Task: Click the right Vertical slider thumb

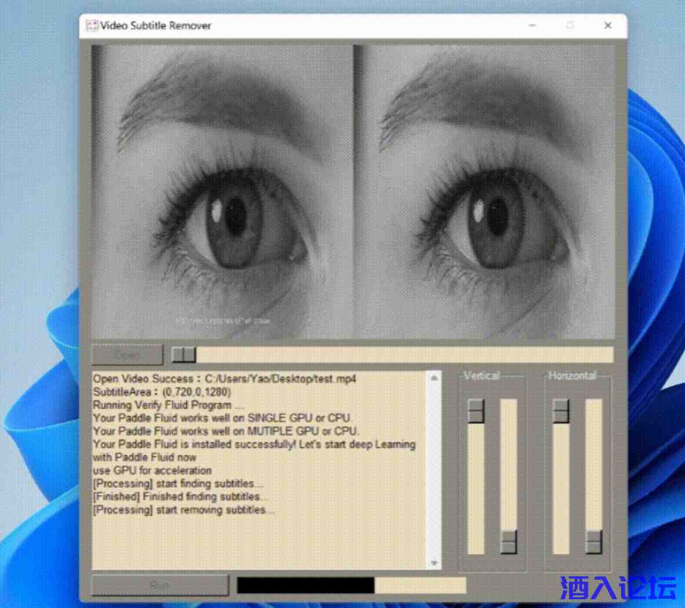Action: pos(508,540)
